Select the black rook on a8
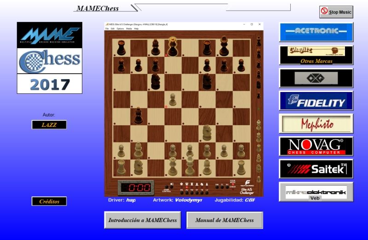Image resolution: width=368 pixels, height=240 pixels. click(121, 48)
